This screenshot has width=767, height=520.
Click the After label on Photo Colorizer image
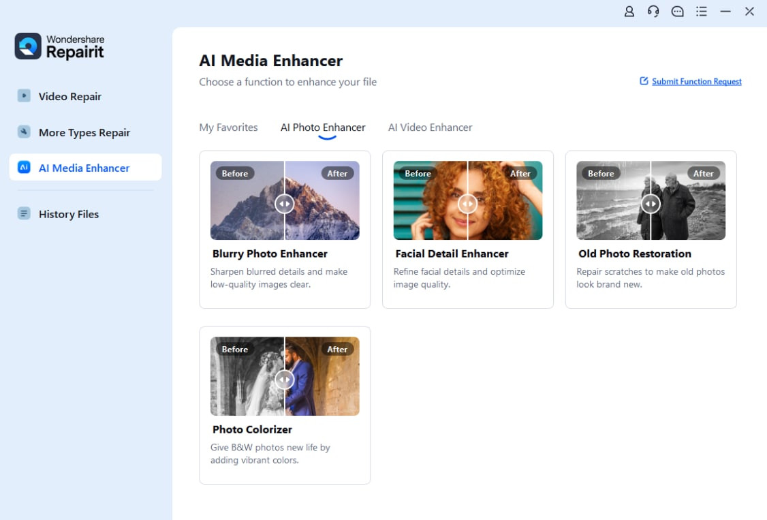click(x=337, y=349)
